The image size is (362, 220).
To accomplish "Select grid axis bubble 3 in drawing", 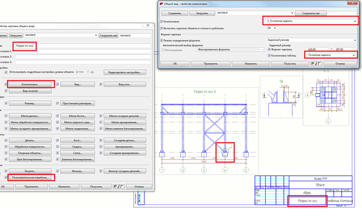I will pyautogui.click(x=204, y=170).
